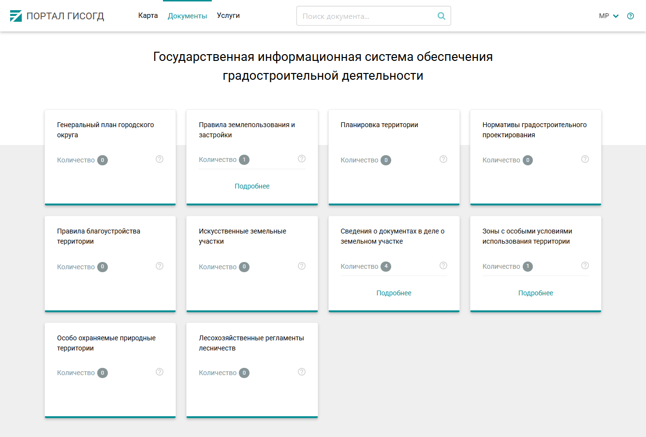Click the help icon on Планировка территории card
This screenshot has width=646, height=437.
pyautogui.click(x=443, y=159)
